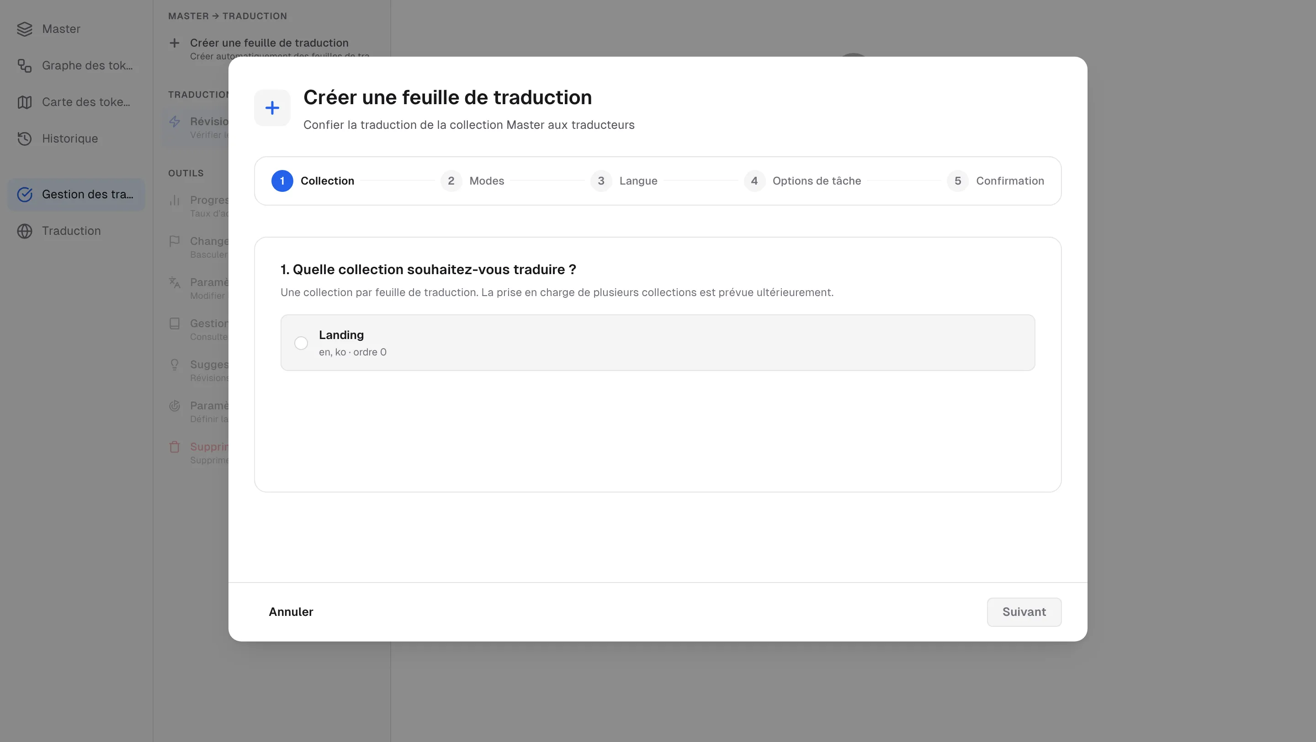The width and height of the screenshot is (1316, 742).
Task: Go to step 2 Modes
Action: point(472,181)
